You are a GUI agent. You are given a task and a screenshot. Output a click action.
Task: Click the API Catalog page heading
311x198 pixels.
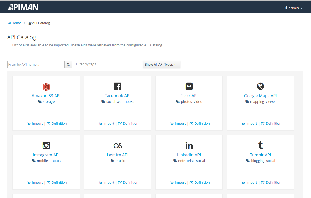point(22,37)
